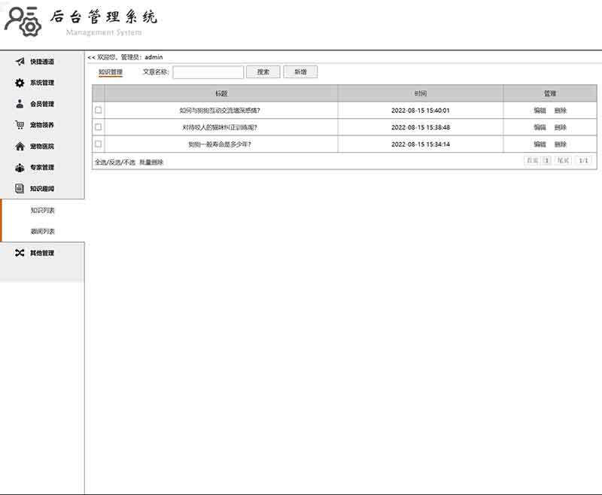Click the paper plane icon for 快捷通道
Screen dimensions: 602x495
pyautogui.click(x=20, y=62)
